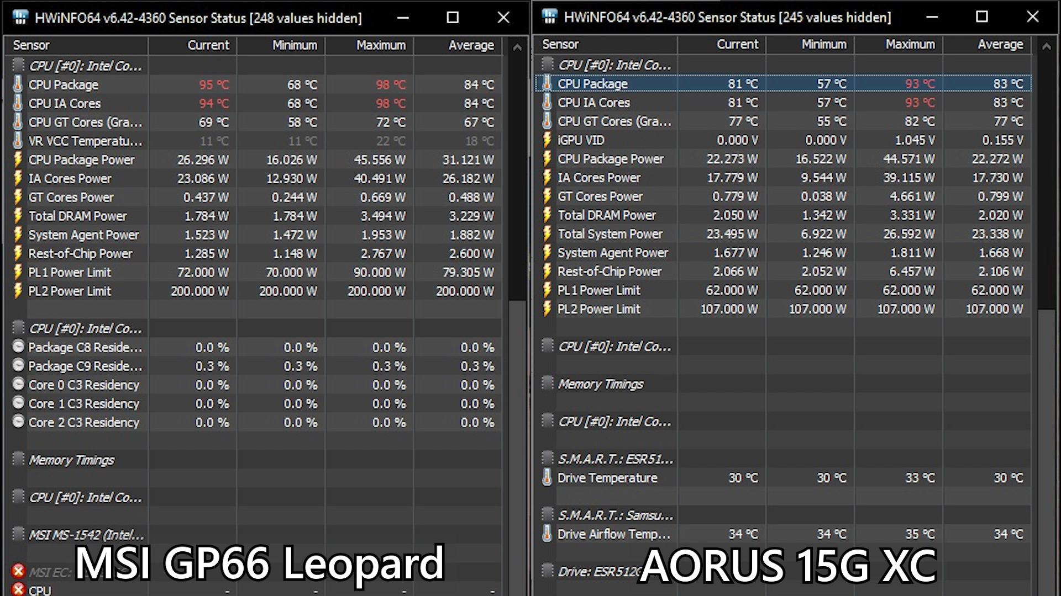Expand the S.M.A.R.T.: Samsung drive group
1061x596 pixels.
click(548, 514)
